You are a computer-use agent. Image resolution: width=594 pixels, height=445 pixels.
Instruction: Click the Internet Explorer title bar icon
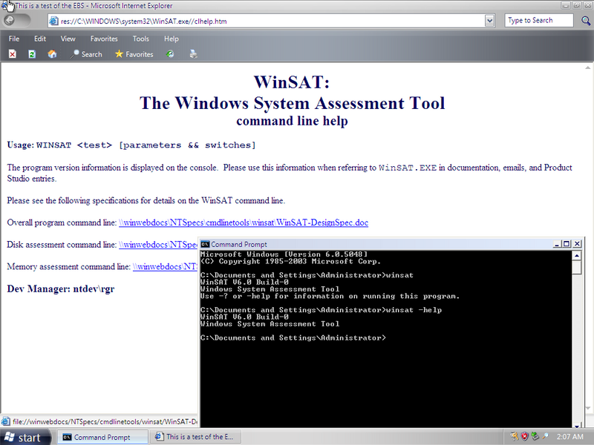[5, 5]
